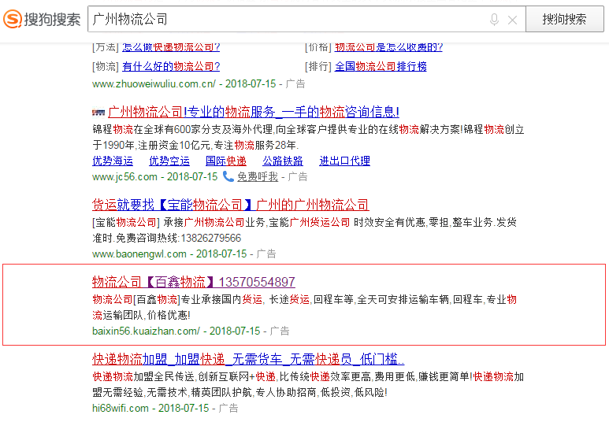
Task: Click the Sogou logo icon
Action: pos(13,19)
